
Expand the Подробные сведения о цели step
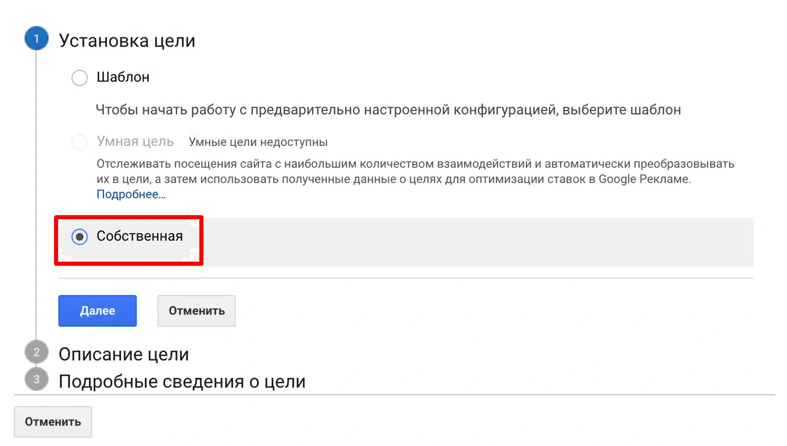coord(182,381)
